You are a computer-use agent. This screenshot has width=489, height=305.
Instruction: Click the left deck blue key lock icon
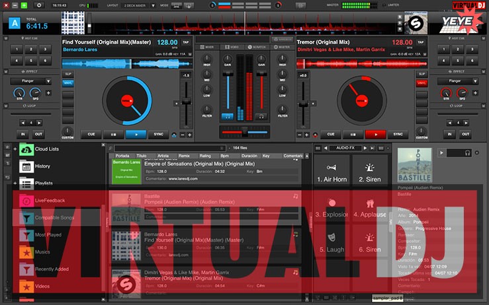pyautogui.click(x=174, y=135)
